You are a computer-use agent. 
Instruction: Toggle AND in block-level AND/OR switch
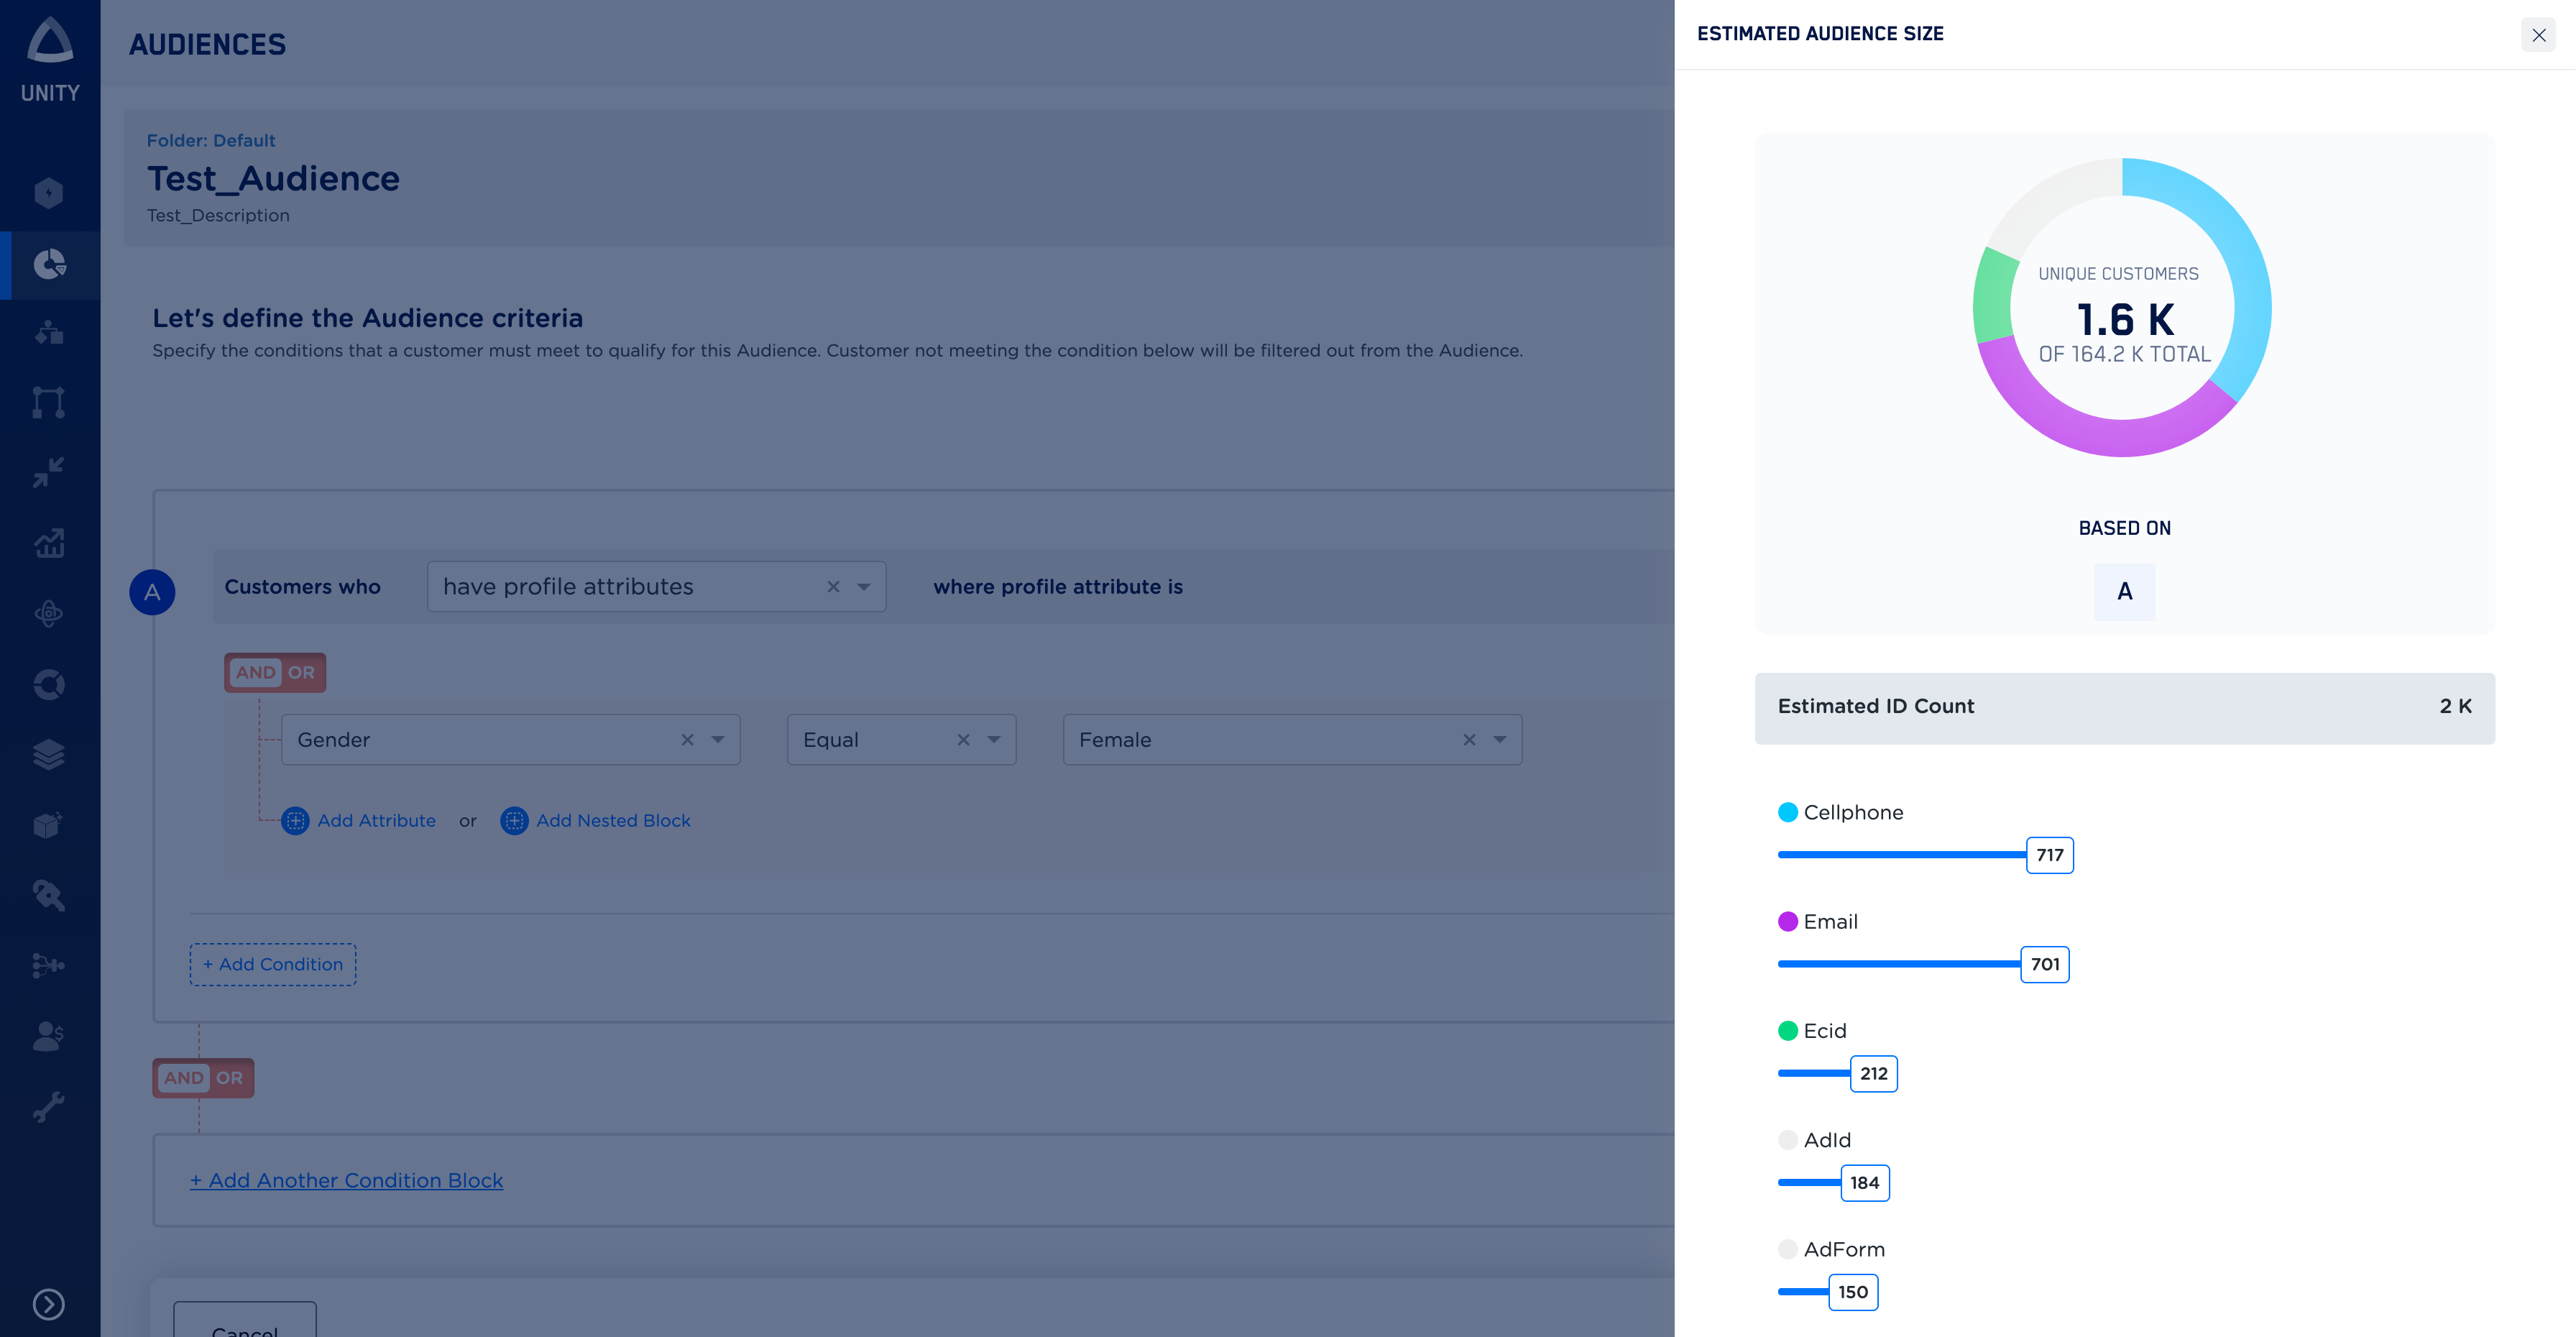pyautogui.click(x=184, y=1078)
